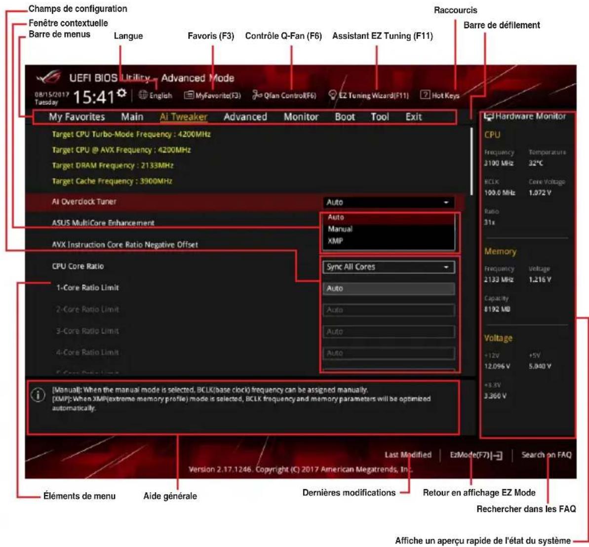Viewport: 589px width, 547px height.
Task: Select AVX Instruction Core Ratio Negative Offset
Action: coord(125,245)
